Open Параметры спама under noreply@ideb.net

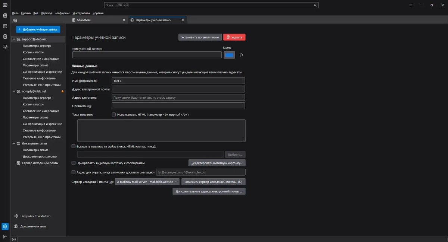coord(35,117)
